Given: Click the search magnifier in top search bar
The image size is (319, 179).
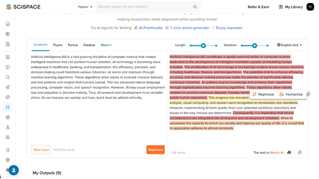Looking at the screenshot, I should tap(195, 7).
